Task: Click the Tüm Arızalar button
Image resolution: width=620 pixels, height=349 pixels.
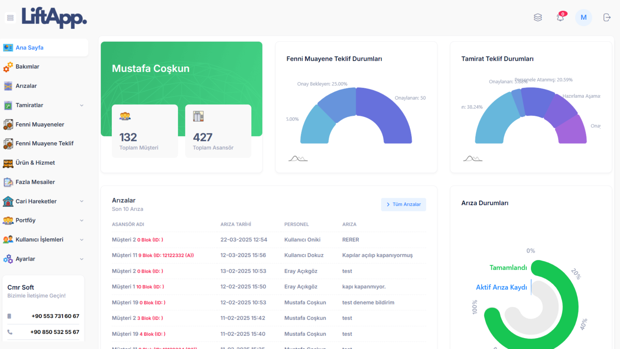Action: (x=403, y=205)
